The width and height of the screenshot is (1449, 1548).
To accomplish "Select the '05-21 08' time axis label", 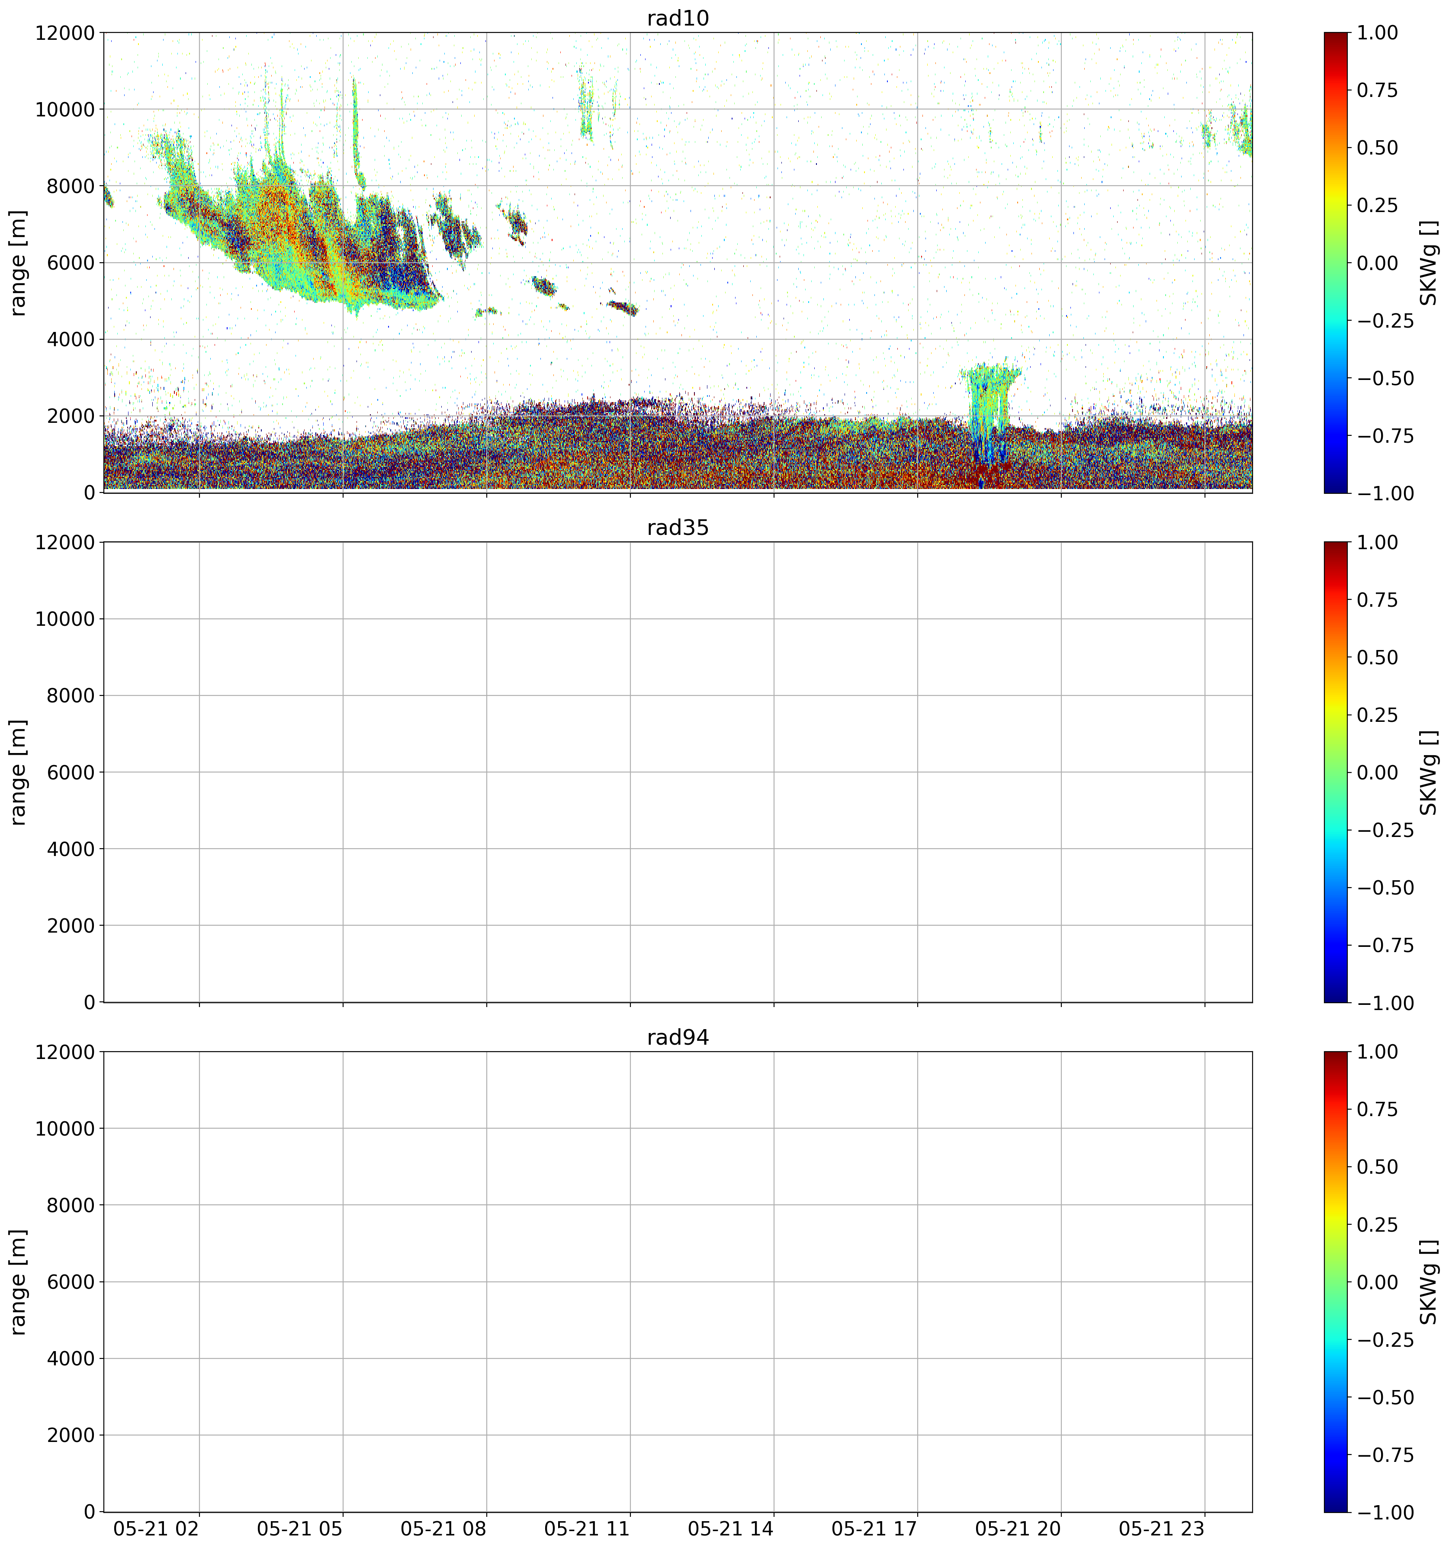I will coord(443,1529).
